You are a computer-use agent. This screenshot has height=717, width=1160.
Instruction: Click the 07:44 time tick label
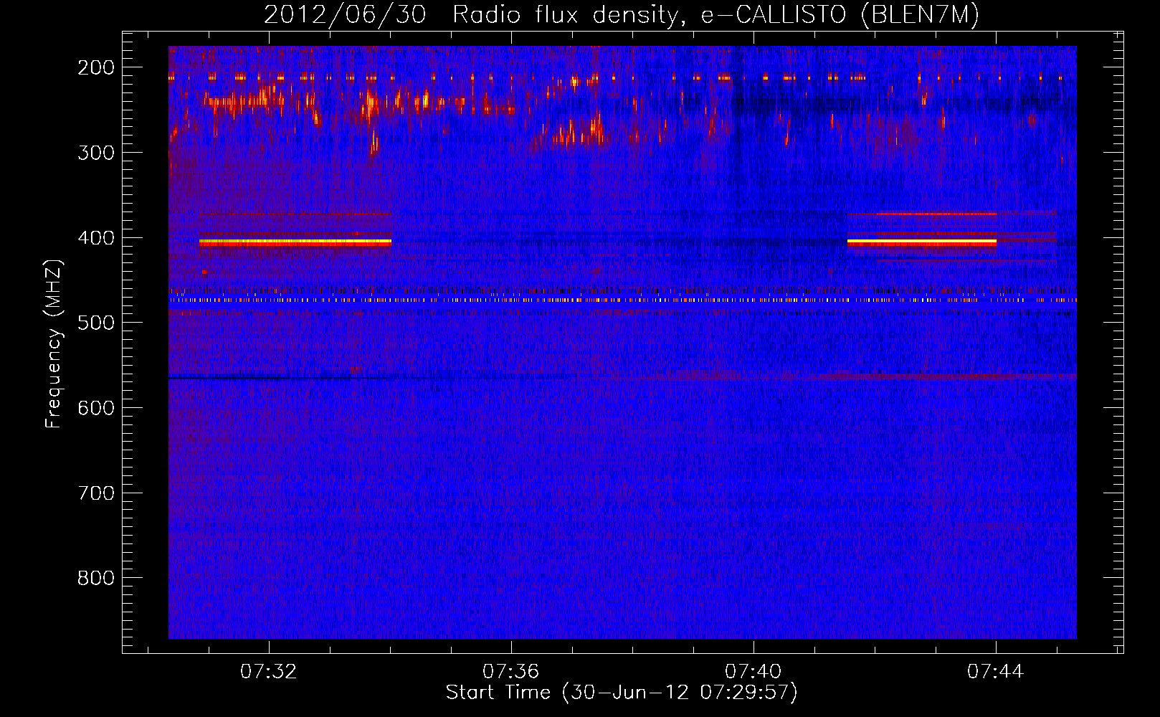tap(996, 672)
